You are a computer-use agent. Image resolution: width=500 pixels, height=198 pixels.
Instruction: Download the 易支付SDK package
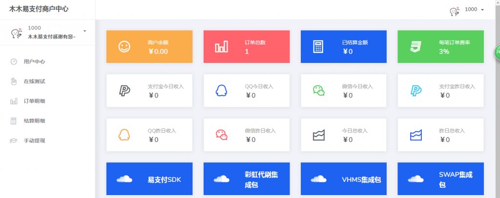click(x=149, y=179)
